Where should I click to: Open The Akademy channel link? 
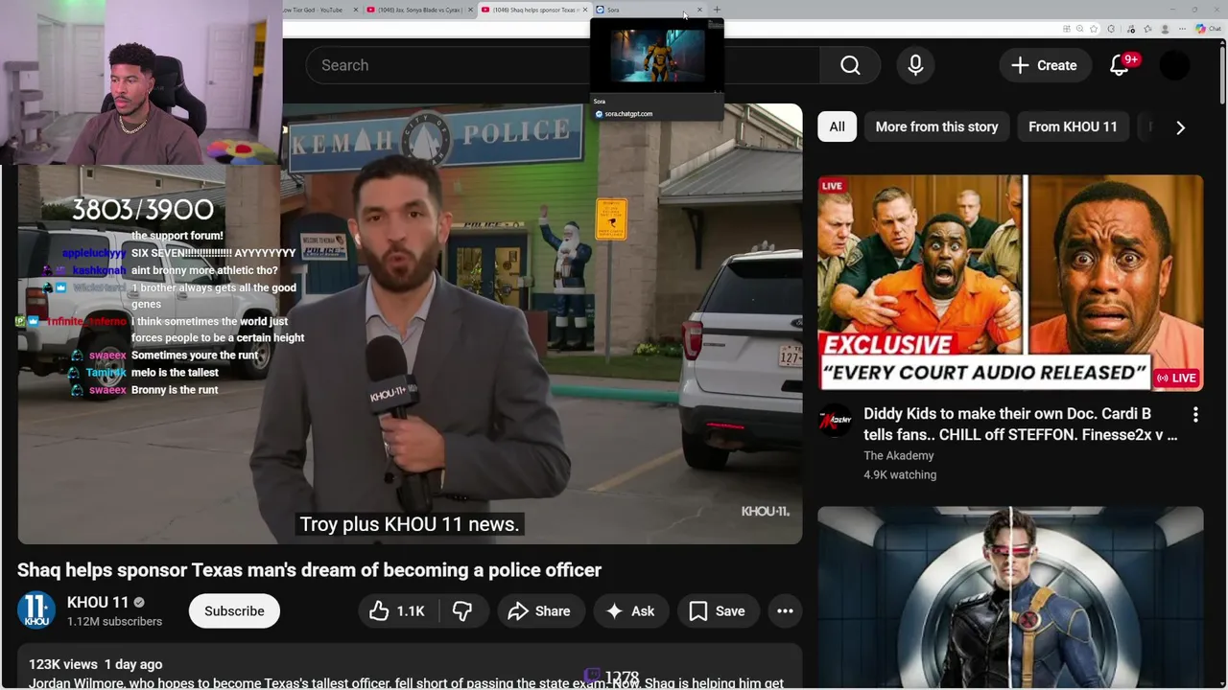tap(898, 455)
